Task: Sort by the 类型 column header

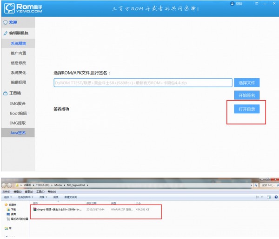Action: point(113,203)
